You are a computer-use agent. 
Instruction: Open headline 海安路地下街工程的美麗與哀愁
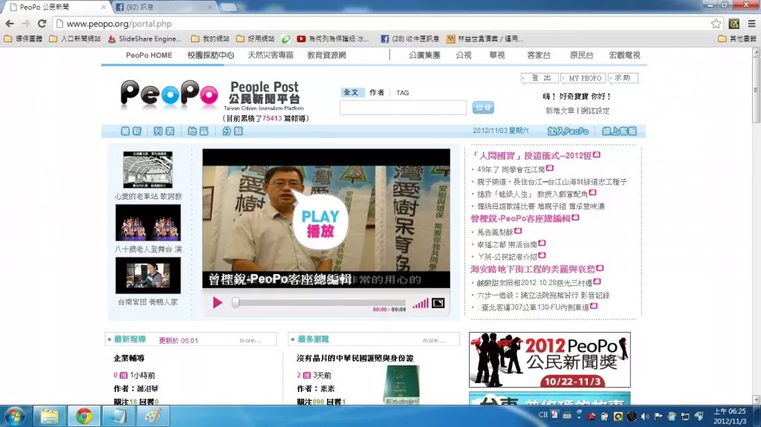tap(533, 269)
